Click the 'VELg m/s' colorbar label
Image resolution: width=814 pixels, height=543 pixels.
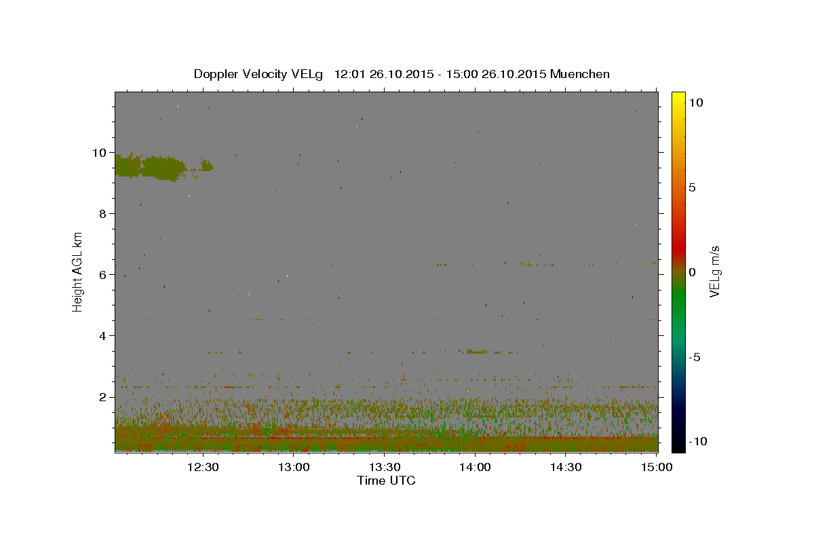714,271
